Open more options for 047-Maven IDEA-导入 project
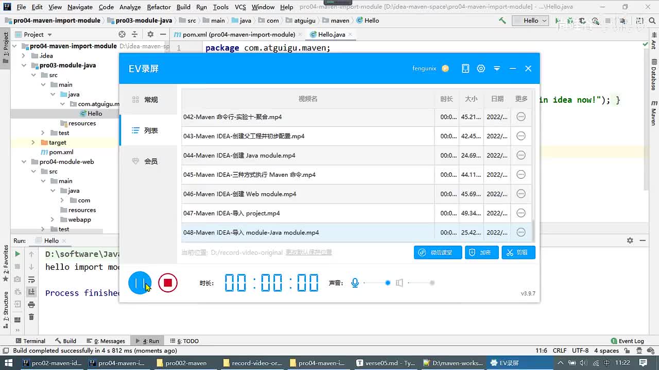Image resolution: width=659 pixels, height=370 pixels. coord(521,213)
